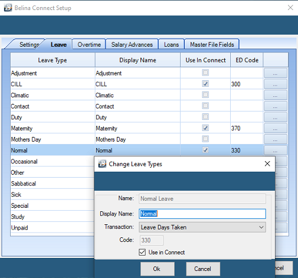Image resolution: width=298 pixels, height=278 pixels.
Task: Select the Other leave type row
Action: [53, 172]
